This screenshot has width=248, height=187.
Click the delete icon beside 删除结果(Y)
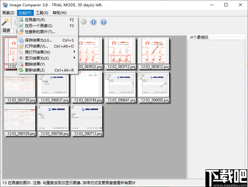21,64
